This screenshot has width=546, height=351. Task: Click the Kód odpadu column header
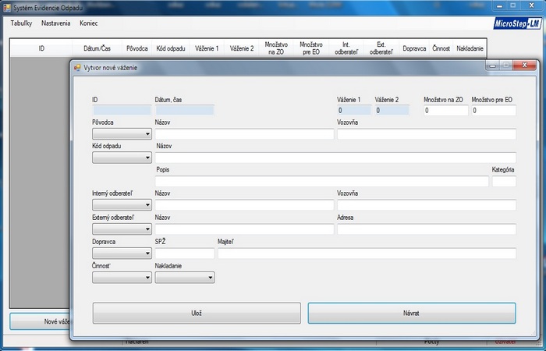(171, 48)
